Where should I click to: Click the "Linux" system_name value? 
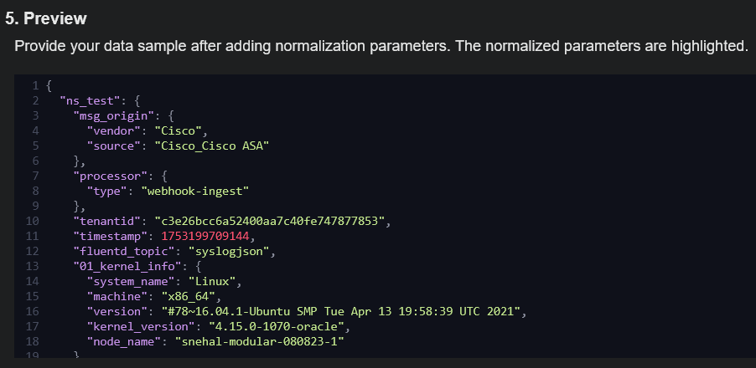pyautogui.click(x=211, y=281)
